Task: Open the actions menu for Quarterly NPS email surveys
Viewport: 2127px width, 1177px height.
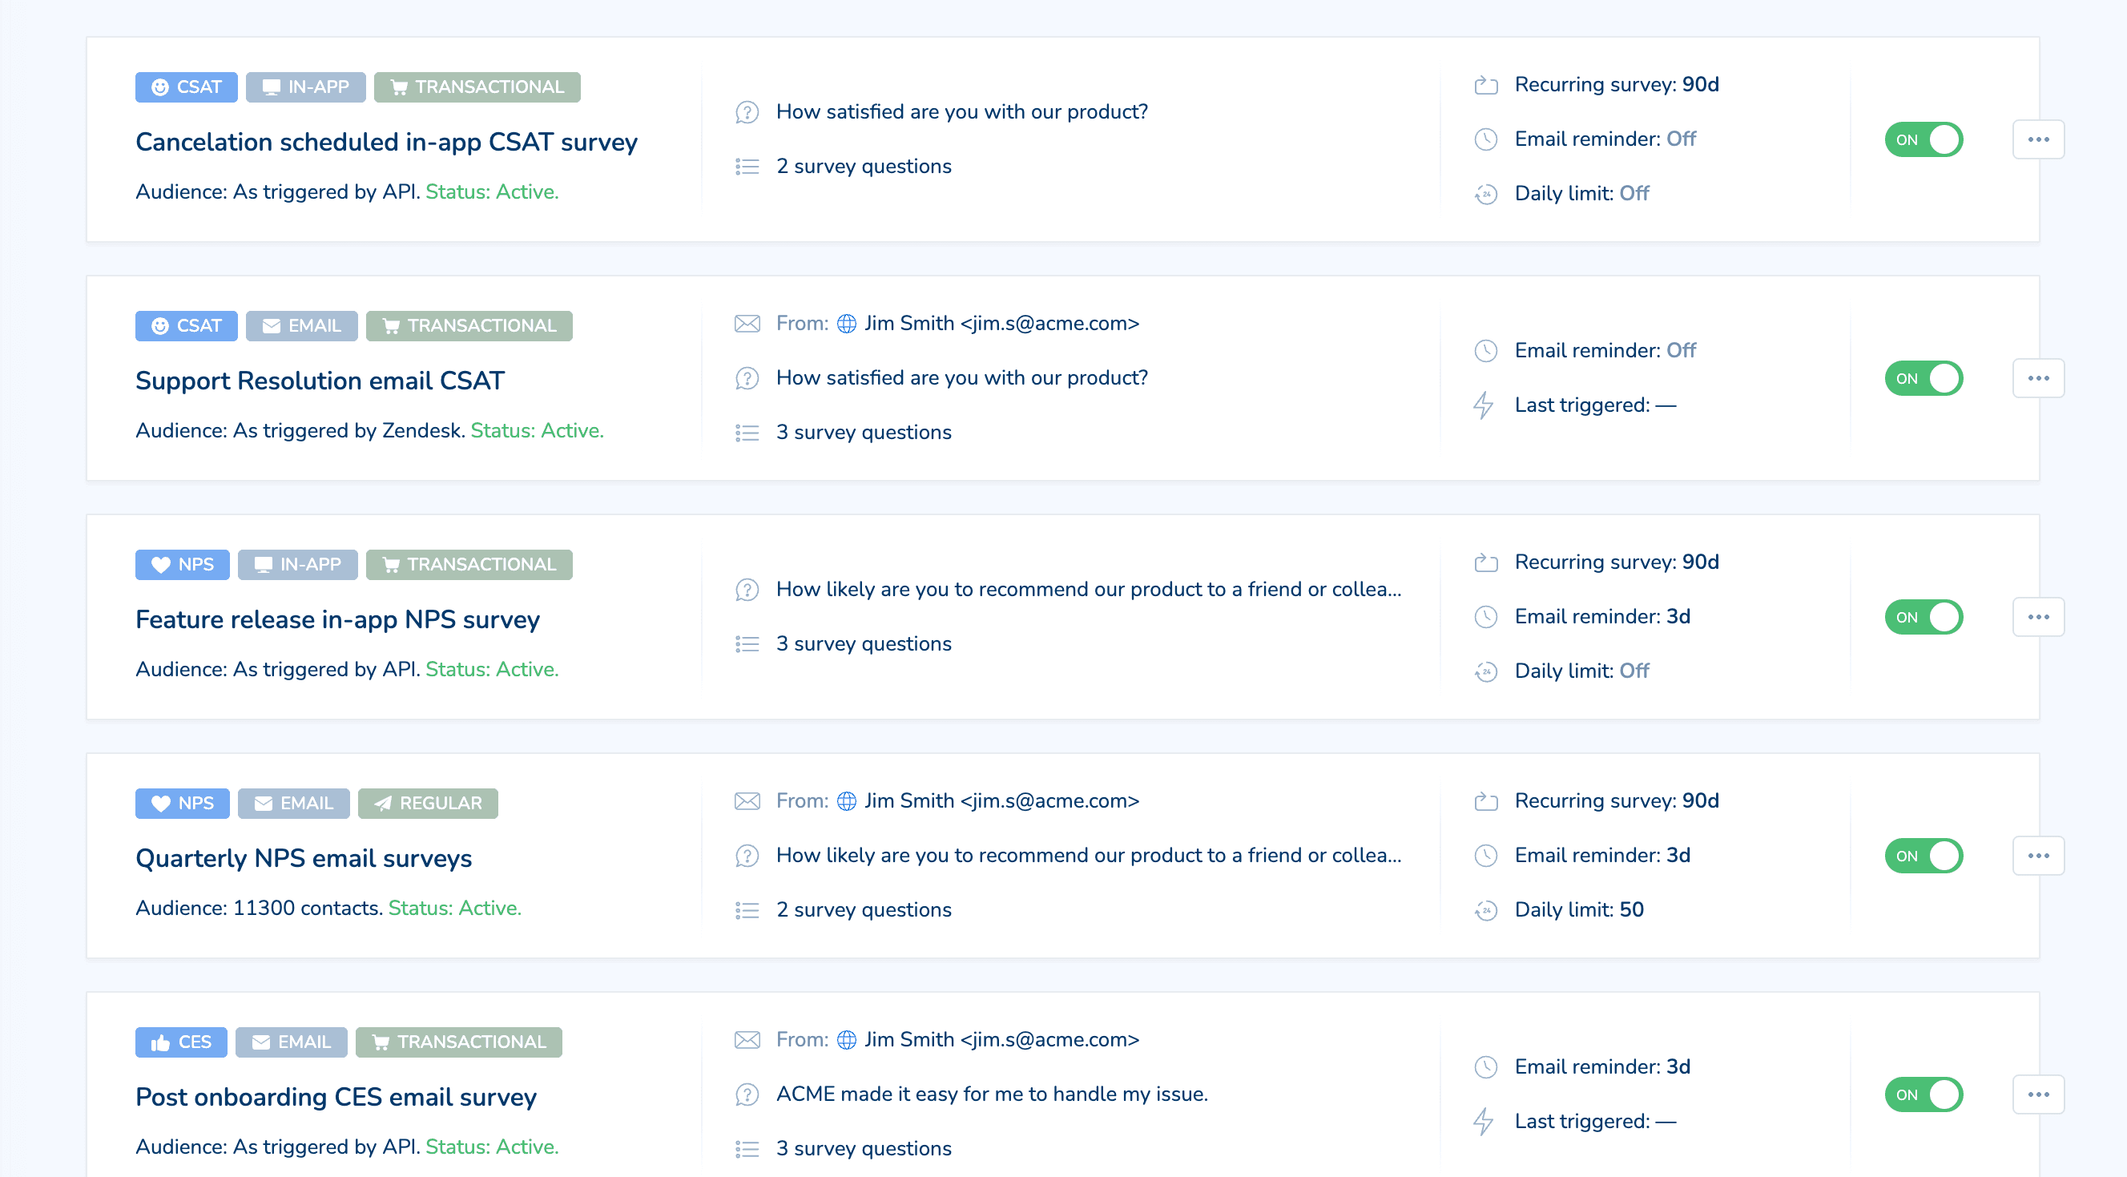Action: (2038, 855)
